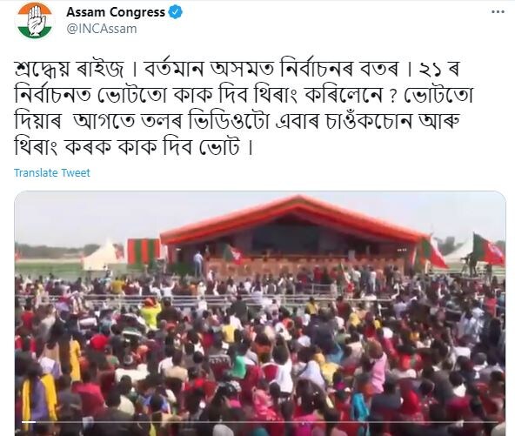
Task: Click the blue verified badge
Action: [x=175, y=12]
